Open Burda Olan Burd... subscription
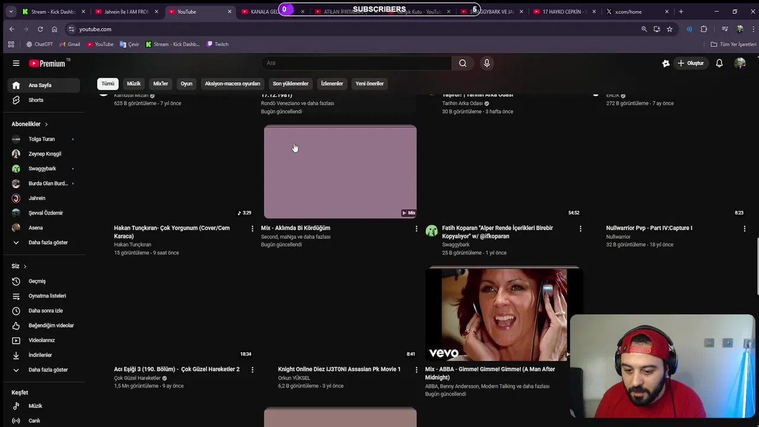 click(44, 183)
